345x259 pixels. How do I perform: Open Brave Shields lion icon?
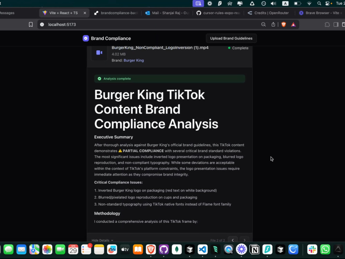coord(284,24)
